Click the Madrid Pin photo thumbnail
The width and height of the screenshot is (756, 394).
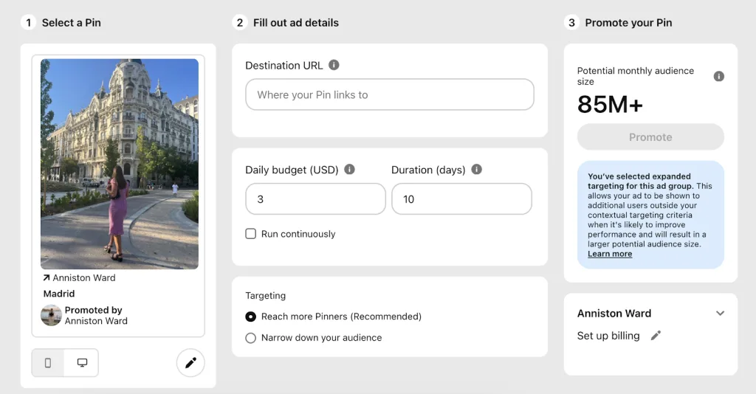click(x=120, y=164)
